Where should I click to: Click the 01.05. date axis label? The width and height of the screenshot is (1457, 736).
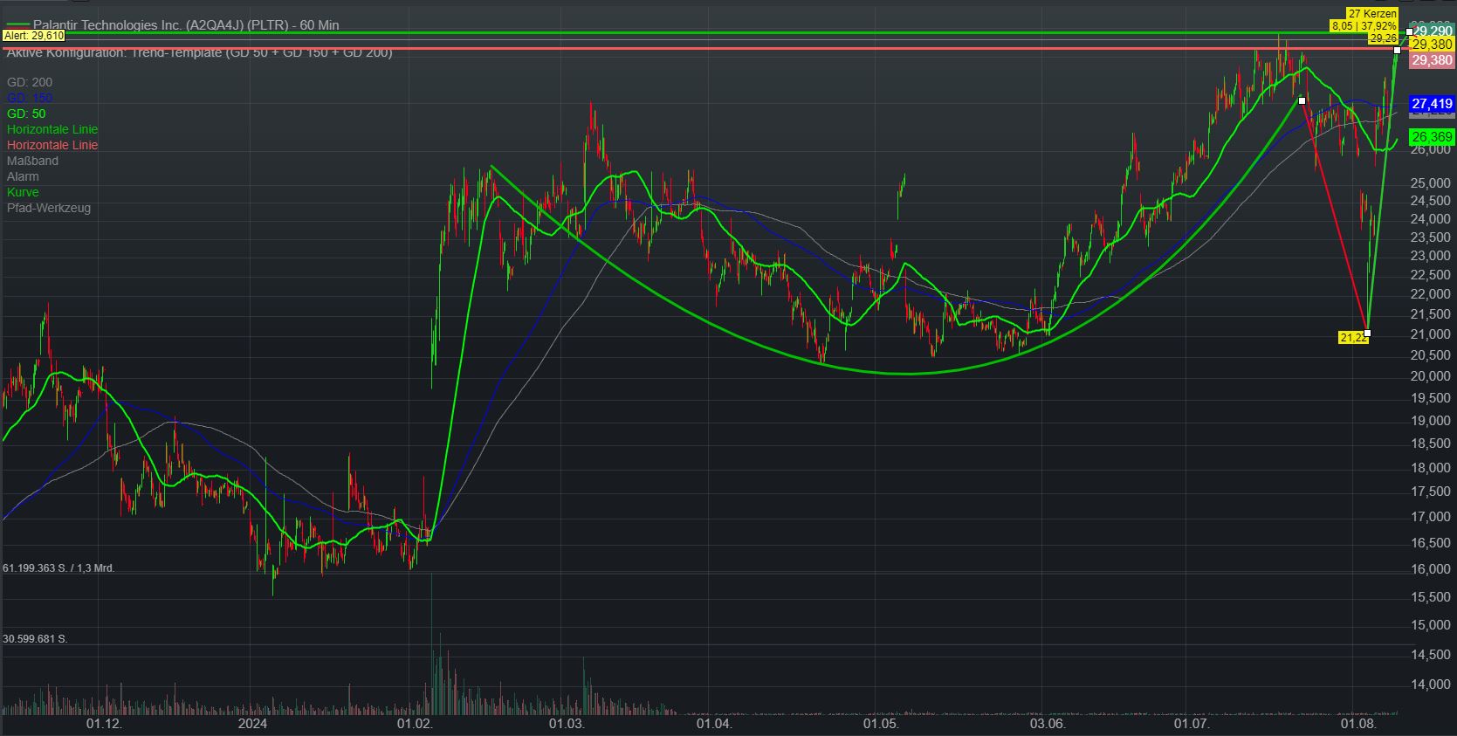(x=881, y=724)
